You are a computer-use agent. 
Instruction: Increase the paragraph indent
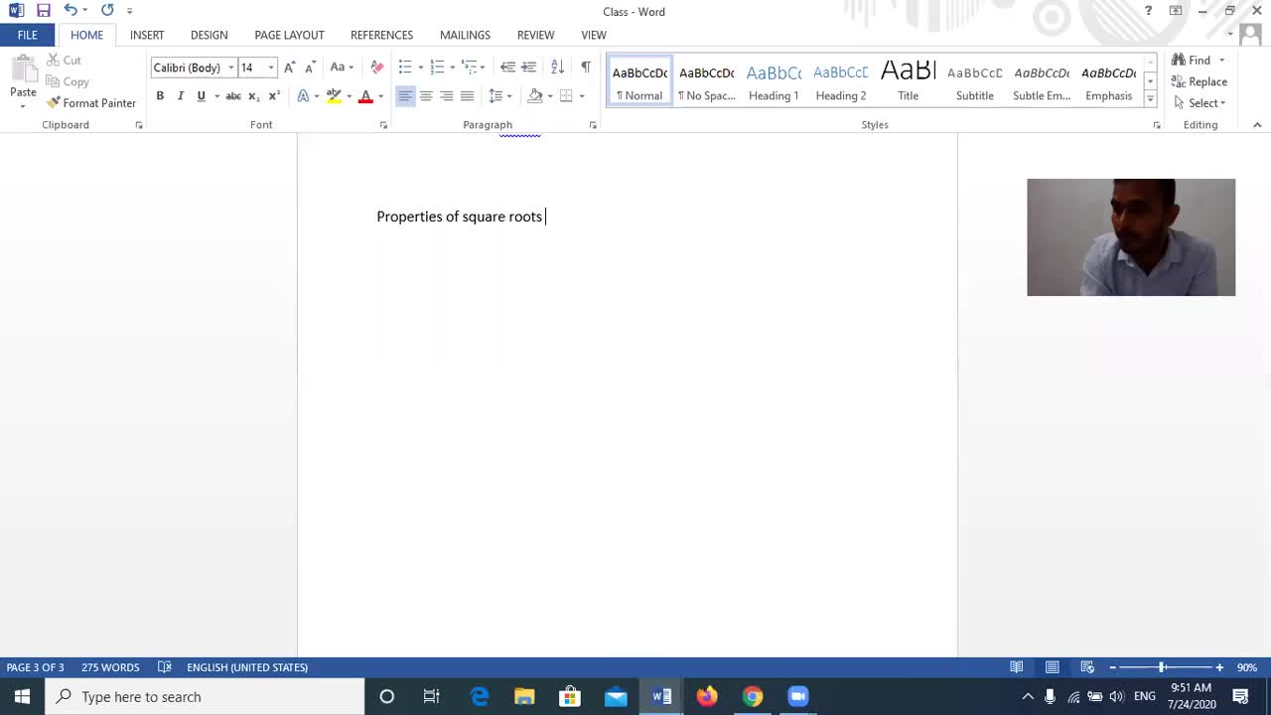pos(528,68)
